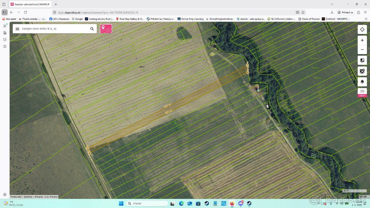Open EmtGen2 MMORPG bookmark

pos(336,19)
